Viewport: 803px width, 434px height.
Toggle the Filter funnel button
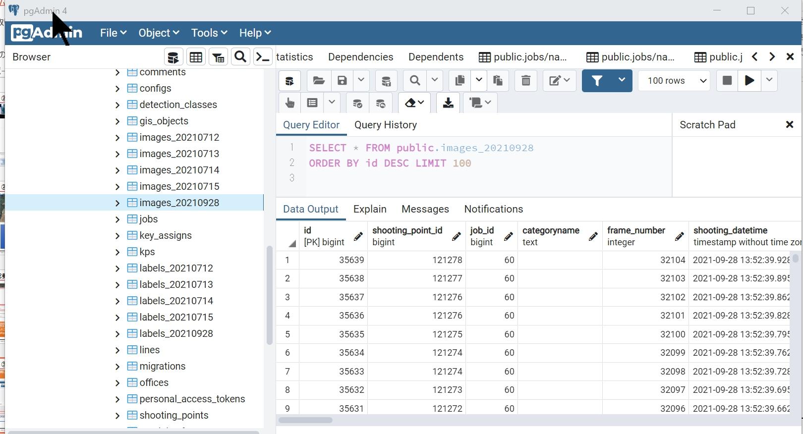point(597,81)
